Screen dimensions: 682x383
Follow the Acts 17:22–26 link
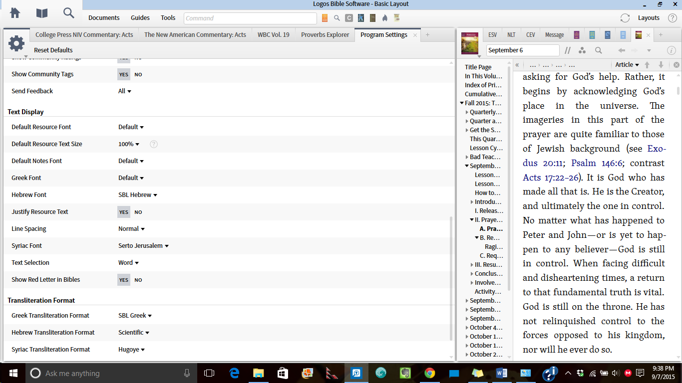pos(551,178)
